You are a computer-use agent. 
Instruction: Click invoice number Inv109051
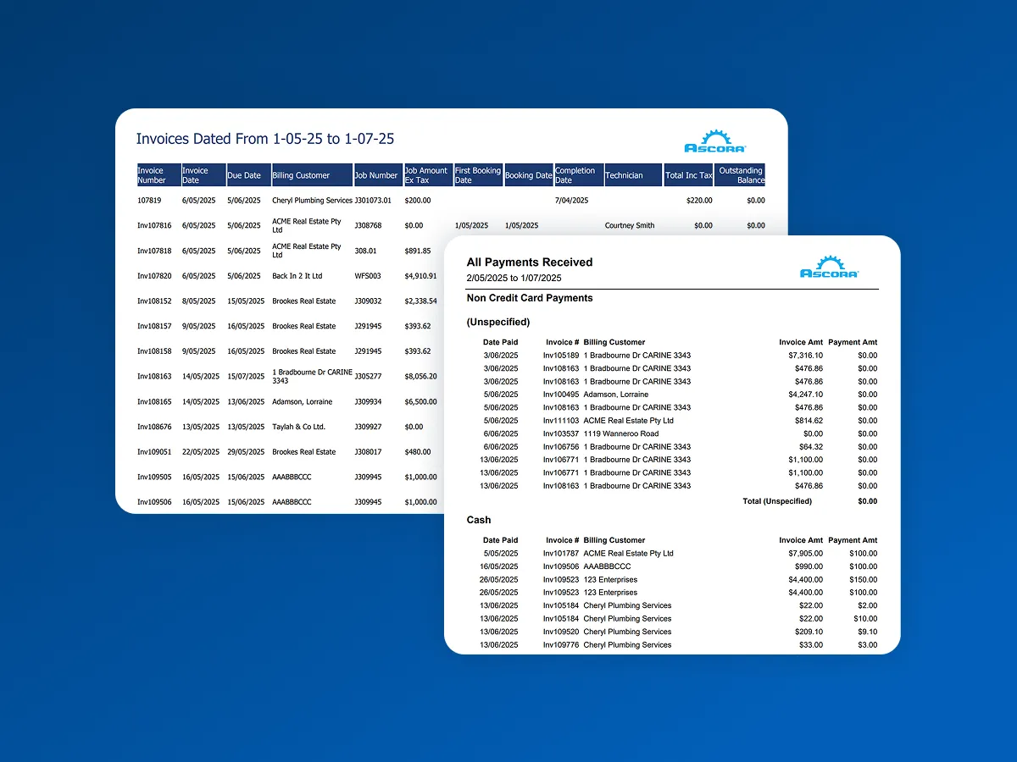pos(154,452)
